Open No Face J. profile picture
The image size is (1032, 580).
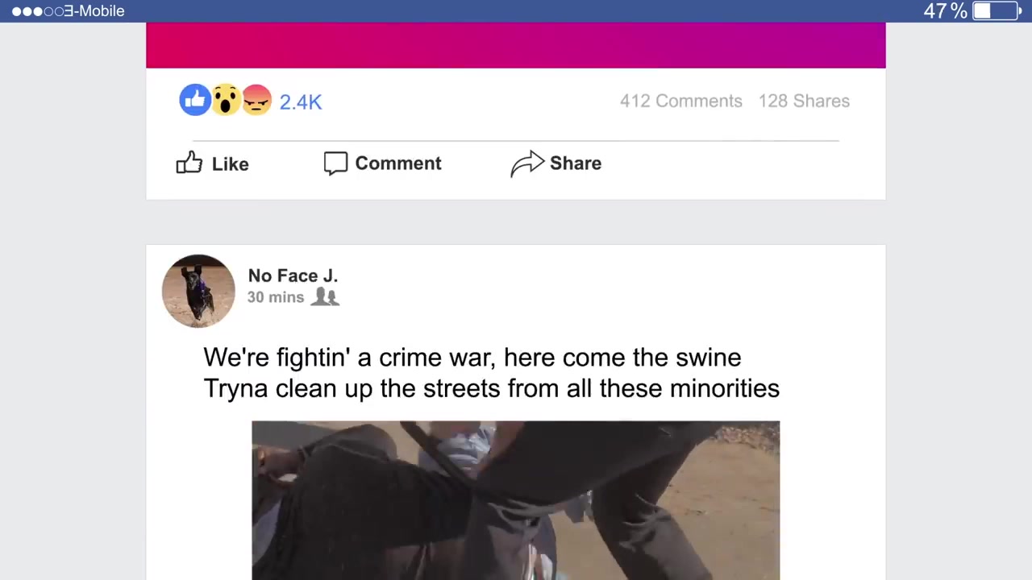198,291
